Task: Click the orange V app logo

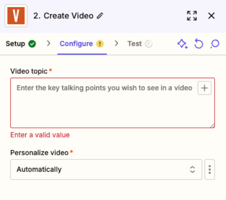Action: click(16, 16)
